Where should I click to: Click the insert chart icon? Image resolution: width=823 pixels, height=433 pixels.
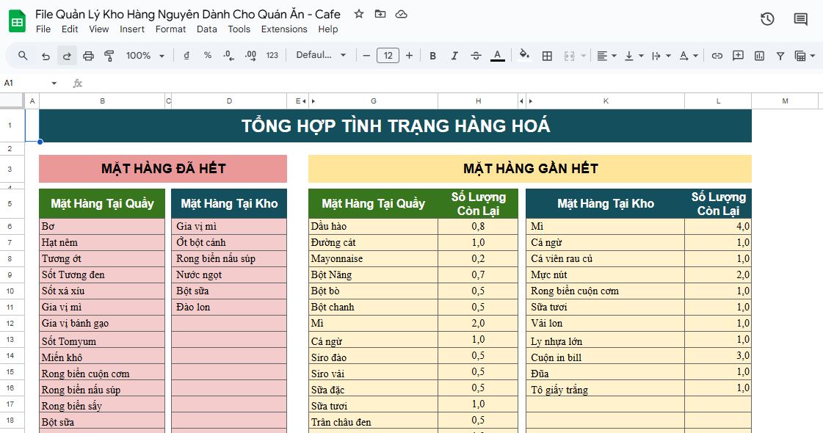(x=759, y=56)
